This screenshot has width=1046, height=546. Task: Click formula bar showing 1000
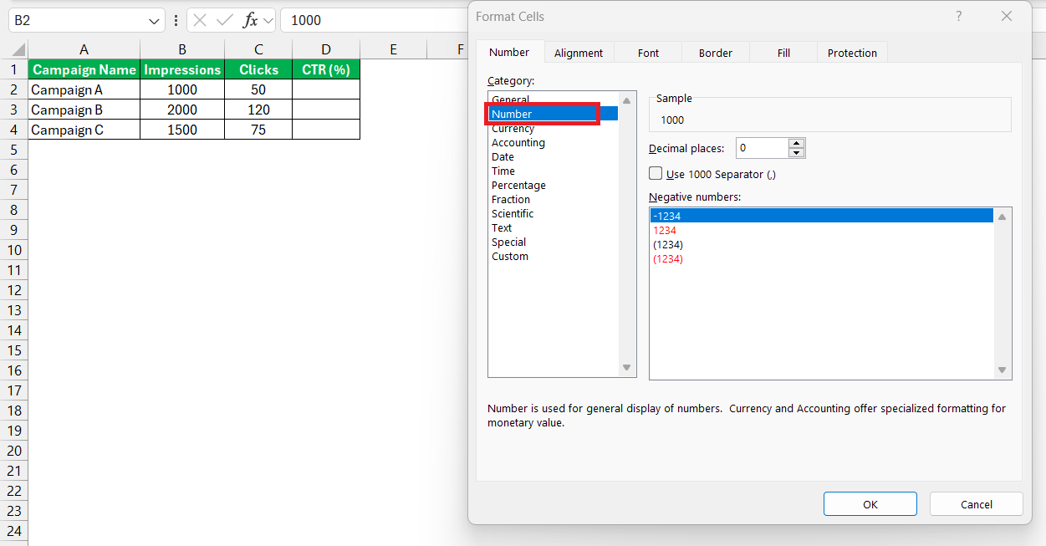click(x=373, y=20)
